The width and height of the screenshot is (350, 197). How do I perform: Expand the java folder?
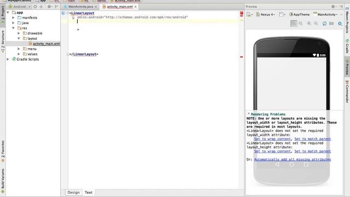click(13, 23)
